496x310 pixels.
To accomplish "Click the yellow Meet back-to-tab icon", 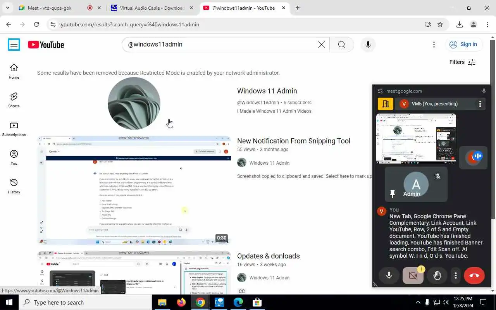I will 386,104.
